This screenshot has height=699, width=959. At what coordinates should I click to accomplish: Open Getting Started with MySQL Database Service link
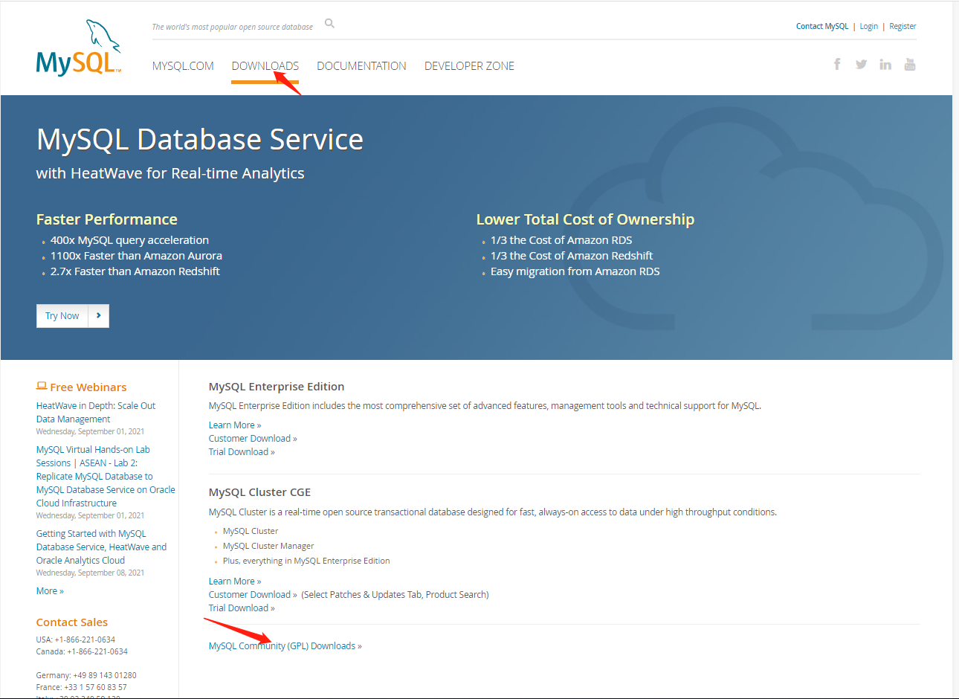101,547
